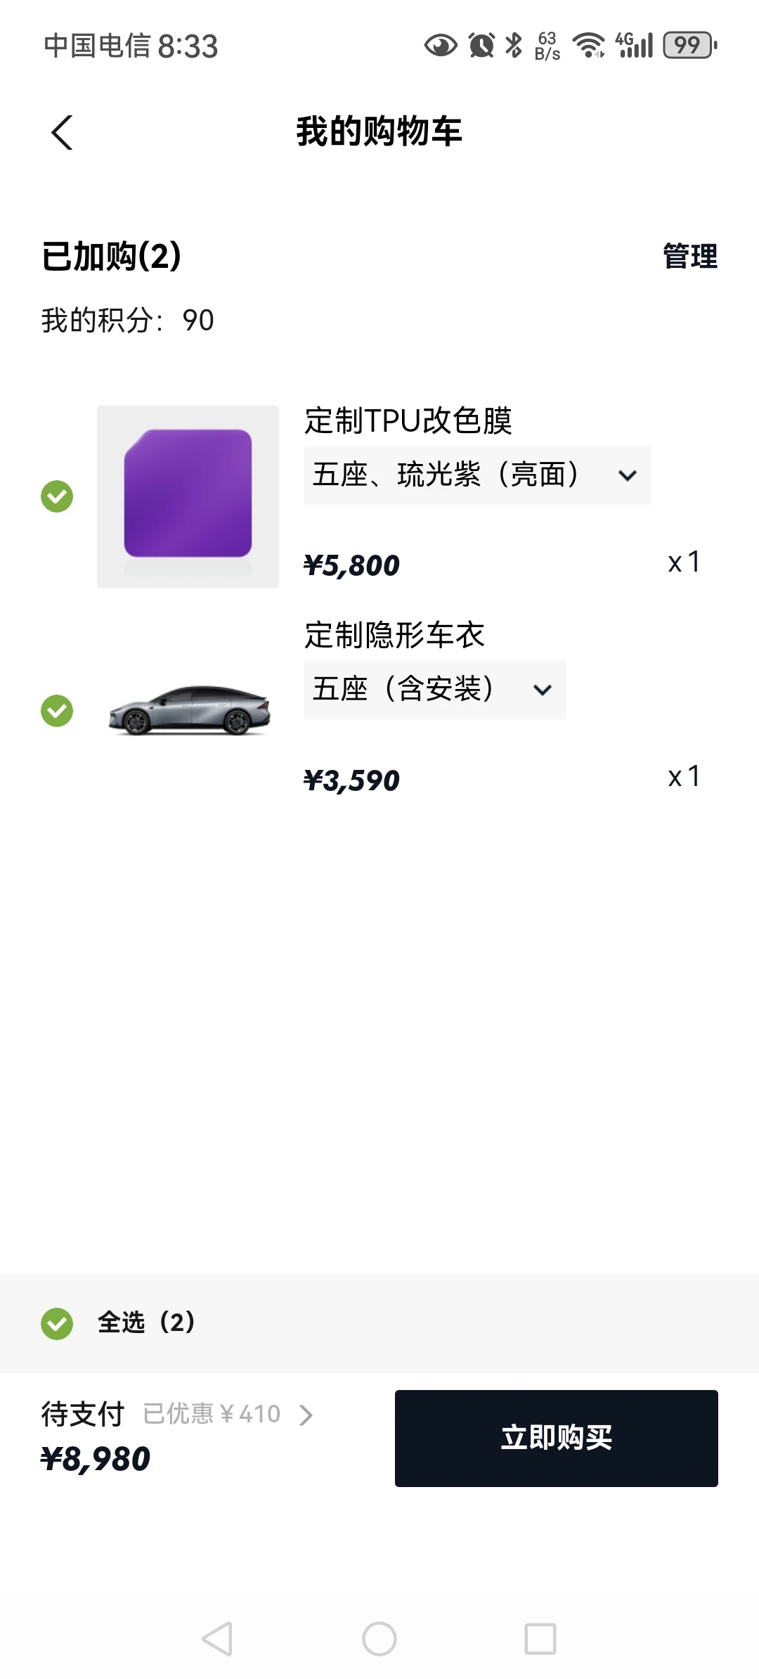
Task: Uncheck the 定制隐形车衣 item checkbox
Action: coord(57,711)
